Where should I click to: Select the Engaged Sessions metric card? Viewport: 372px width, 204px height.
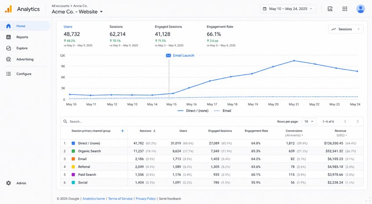click(169, 36)
